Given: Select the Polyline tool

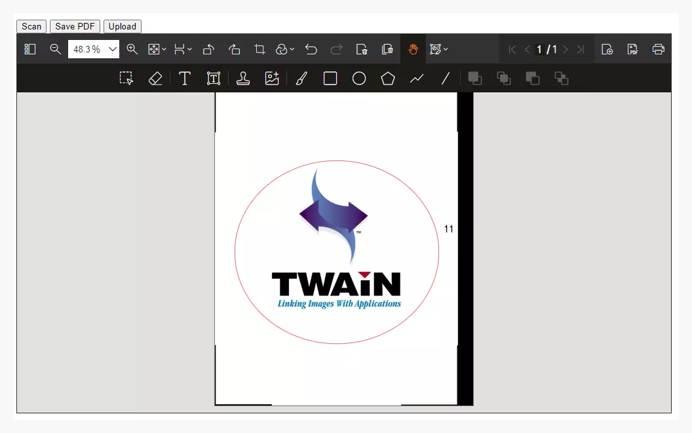Looking at the screenshot, I should tap(417, 79).
